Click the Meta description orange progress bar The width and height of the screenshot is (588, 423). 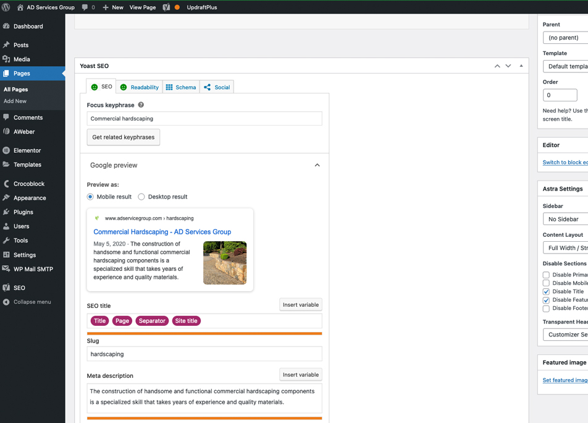tap(204, 418)
